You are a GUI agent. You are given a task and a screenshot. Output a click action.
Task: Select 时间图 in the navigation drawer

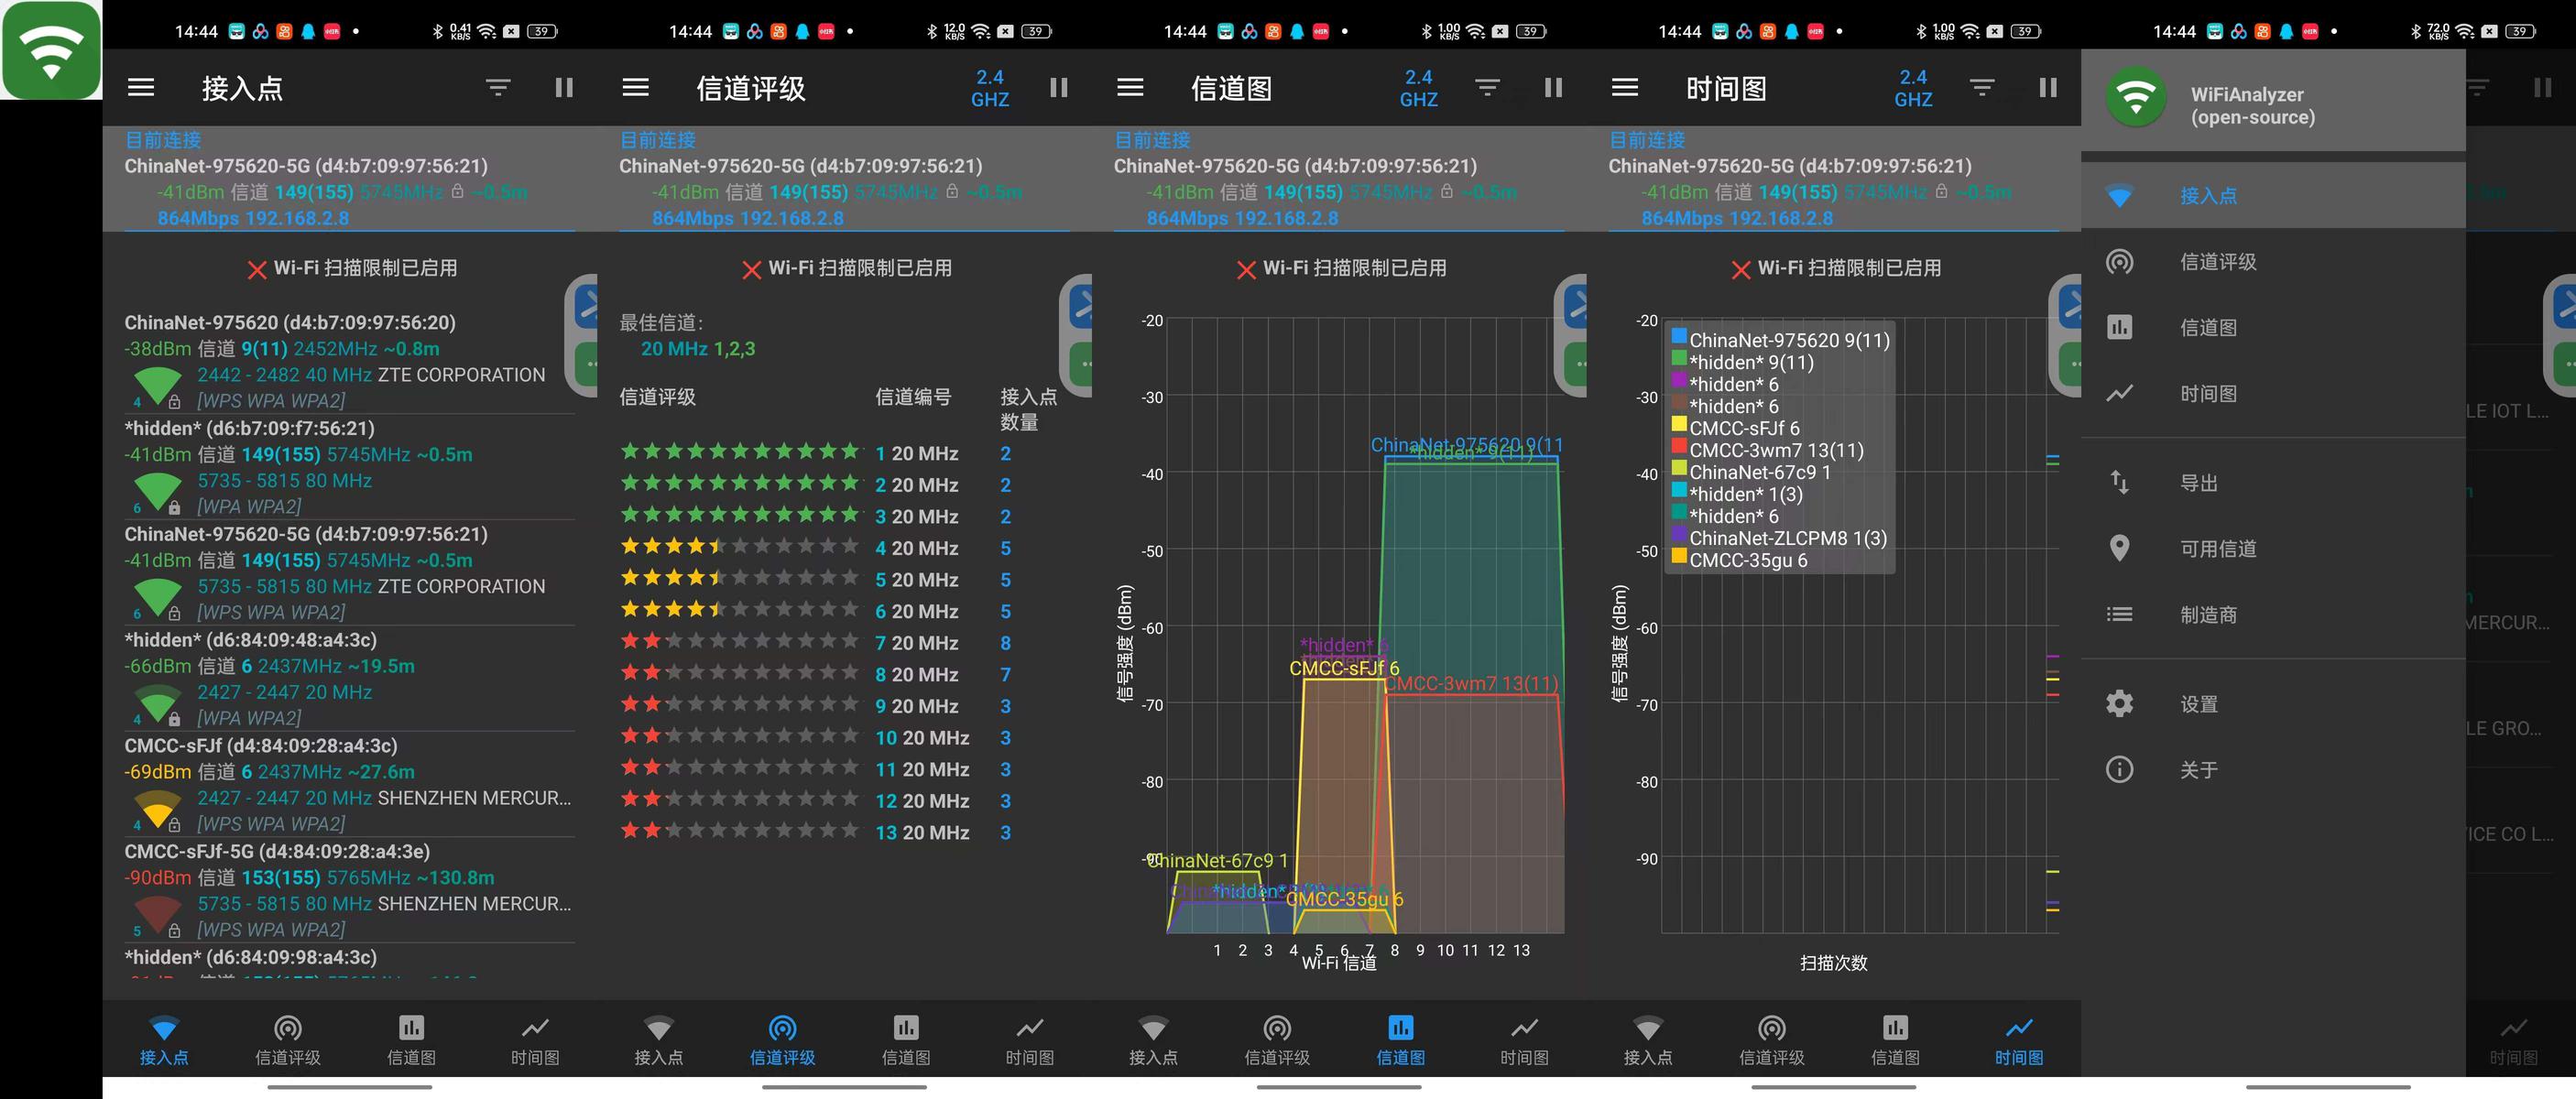coord(2273,394)
